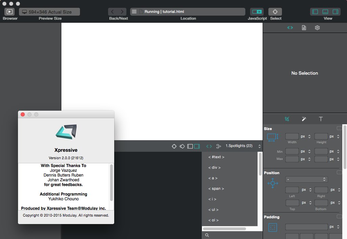Go forward with the Next arrow
This screenshot has height=239, width=347.
[x=122, y=12]
